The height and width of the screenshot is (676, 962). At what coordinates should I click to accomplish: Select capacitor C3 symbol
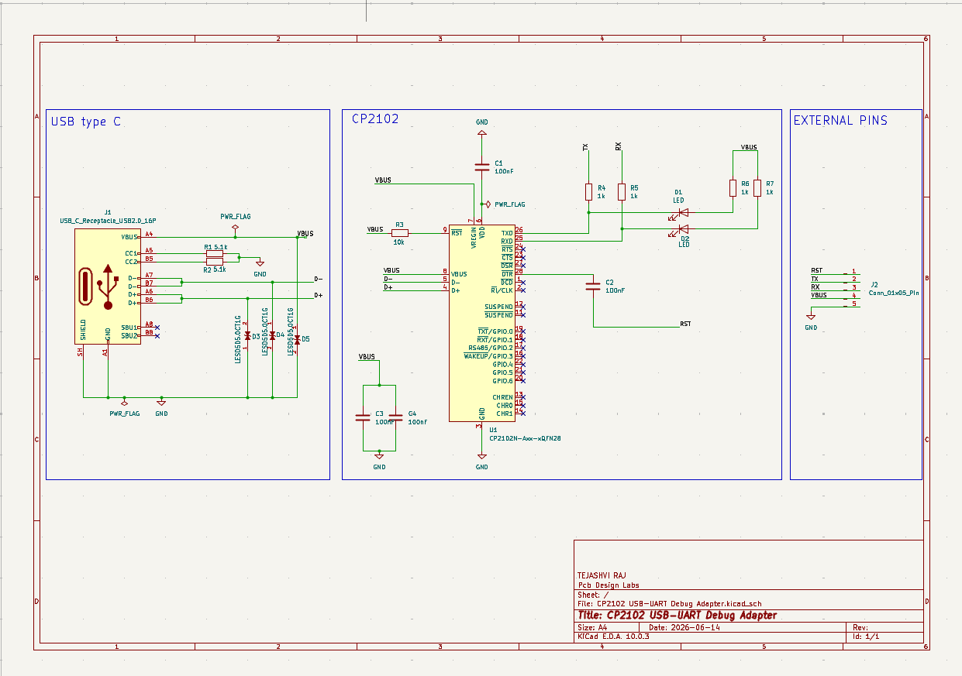(x=363, y=417)
